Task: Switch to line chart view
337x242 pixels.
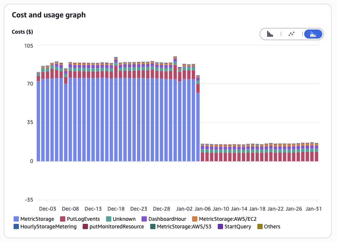Action: point(291,34)
